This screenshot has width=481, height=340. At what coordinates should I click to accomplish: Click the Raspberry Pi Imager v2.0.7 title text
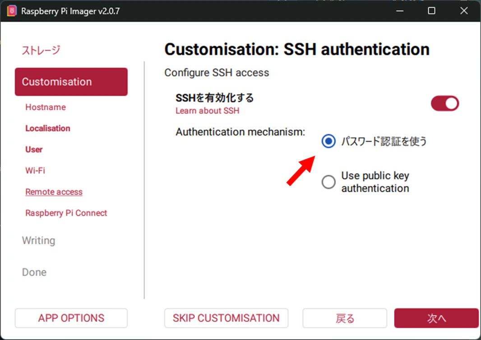70,11
